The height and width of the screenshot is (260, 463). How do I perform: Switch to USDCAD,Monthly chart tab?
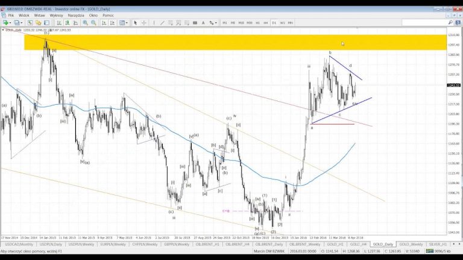tap(19, 244)
